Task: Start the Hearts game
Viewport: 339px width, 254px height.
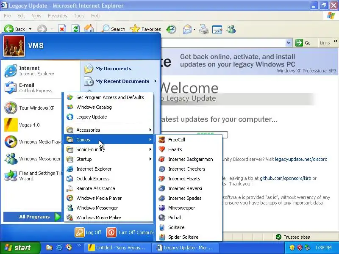Action: pyautogui.click(x=189, y=149)
